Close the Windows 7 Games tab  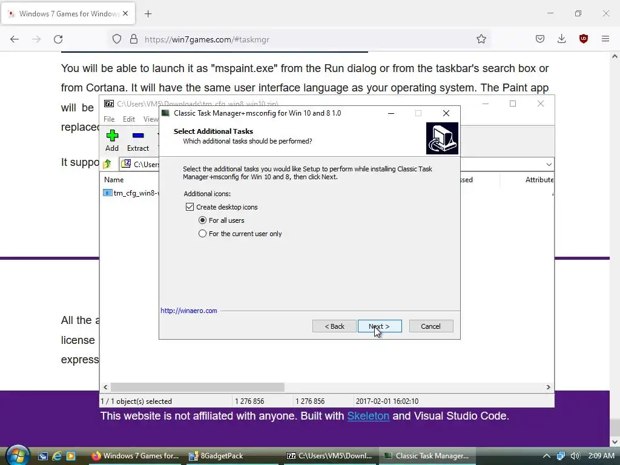125,13
